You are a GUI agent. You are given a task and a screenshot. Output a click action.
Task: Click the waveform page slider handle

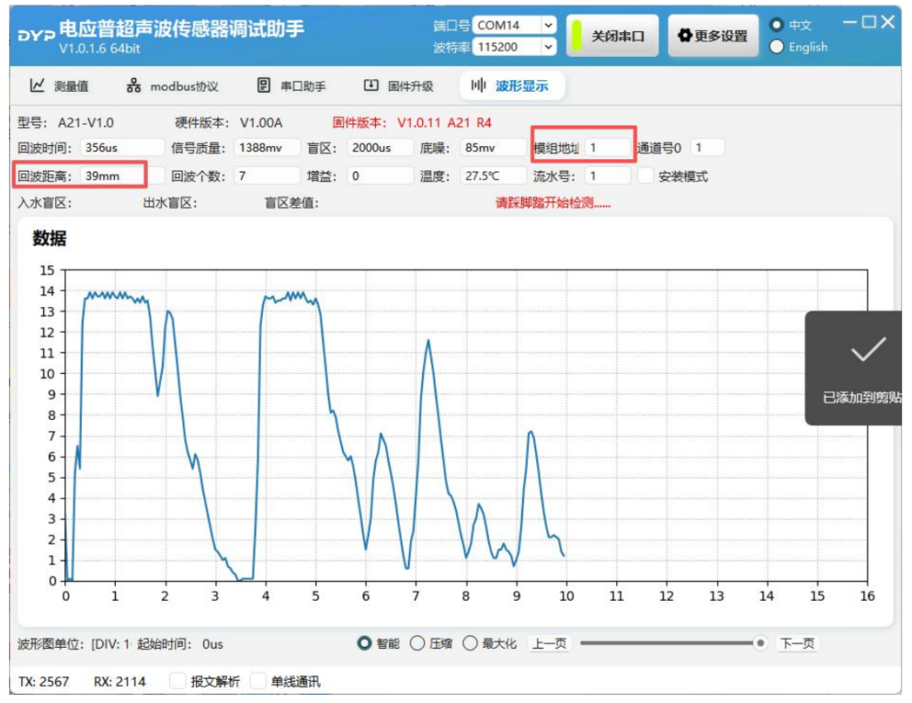(760, 643)
